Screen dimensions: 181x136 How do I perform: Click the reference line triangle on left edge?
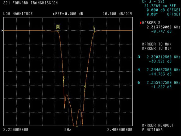click(x=2, y=31)
